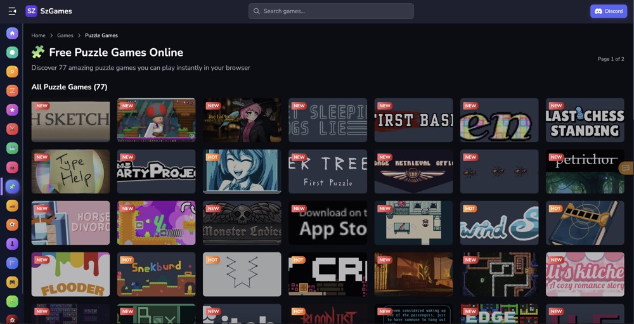Viewport: 634px width, 324px height.
Task: Open the yellow racing car sidebar category
Action: [x=12, y=205]
